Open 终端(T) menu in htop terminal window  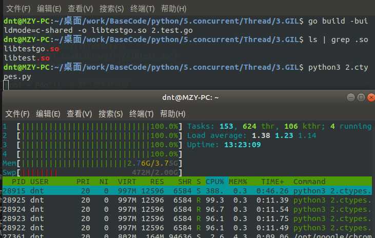[x=142, y=114]
